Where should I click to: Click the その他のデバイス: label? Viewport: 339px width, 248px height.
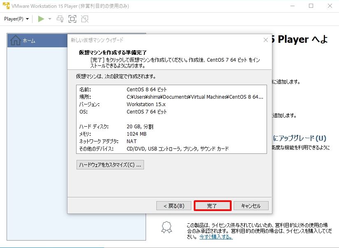click(96, 149)
